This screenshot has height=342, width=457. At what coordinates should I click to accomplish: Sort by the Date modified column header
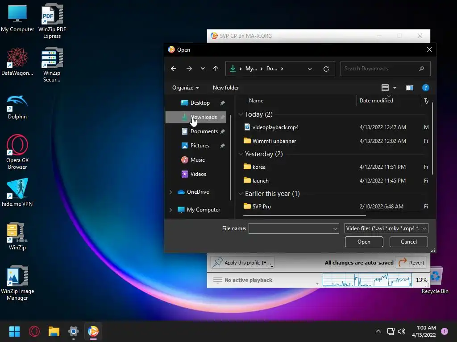[376, 101]
